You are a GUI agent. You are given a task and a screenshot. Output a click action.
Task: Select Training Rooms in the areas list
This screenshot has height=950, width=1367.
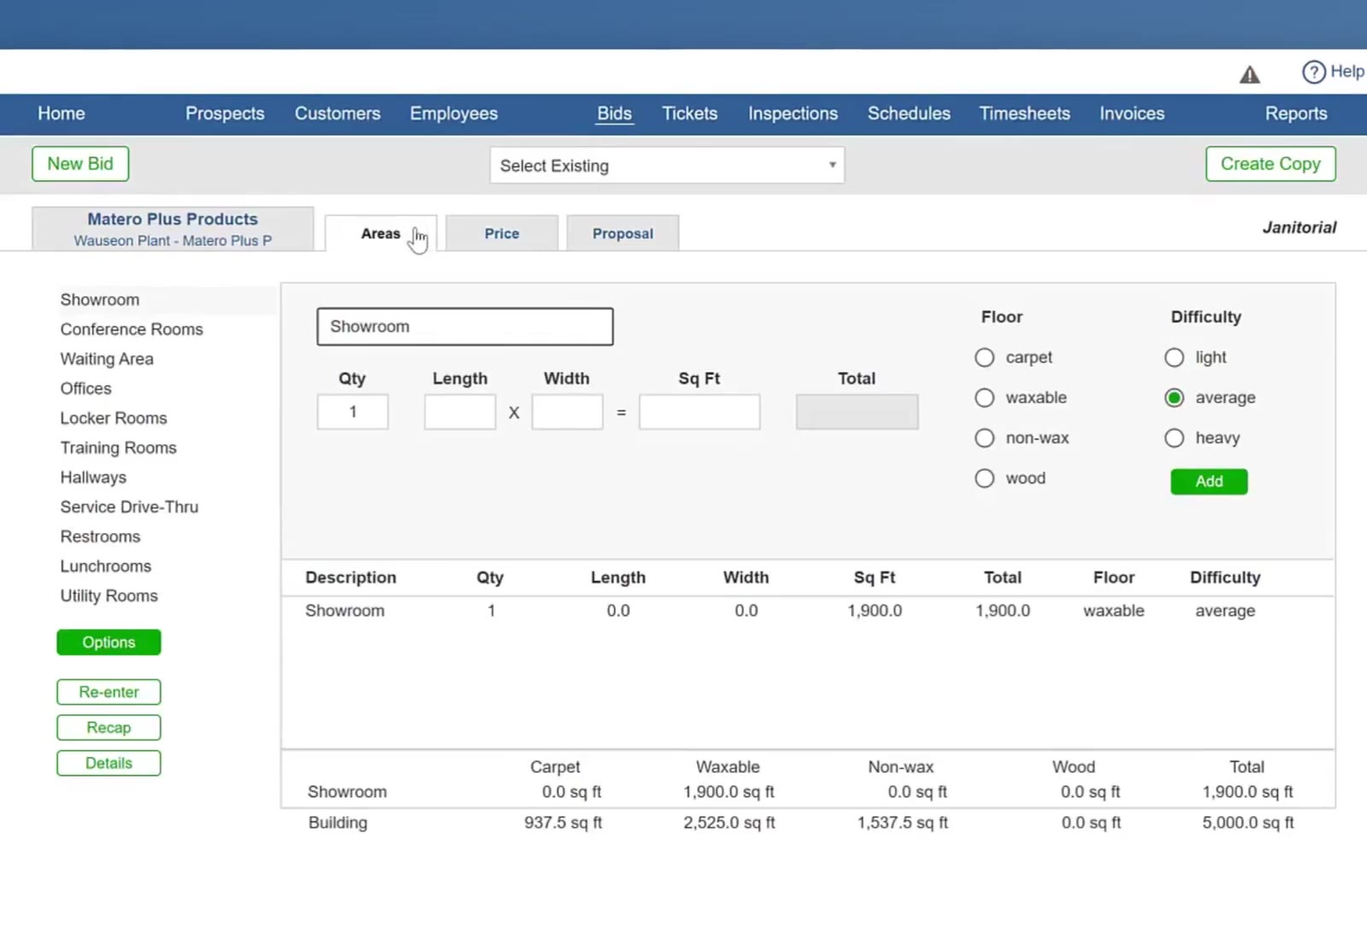[x=118, y=448]
